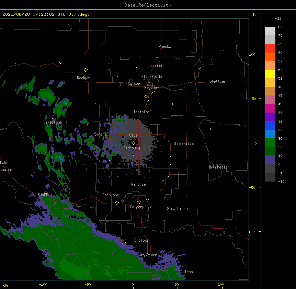Pick the yellow 54-51 dBZ legend swatch
Viewport: 296px width, 289px height.
pyautogui.click(x=270, y=74)
